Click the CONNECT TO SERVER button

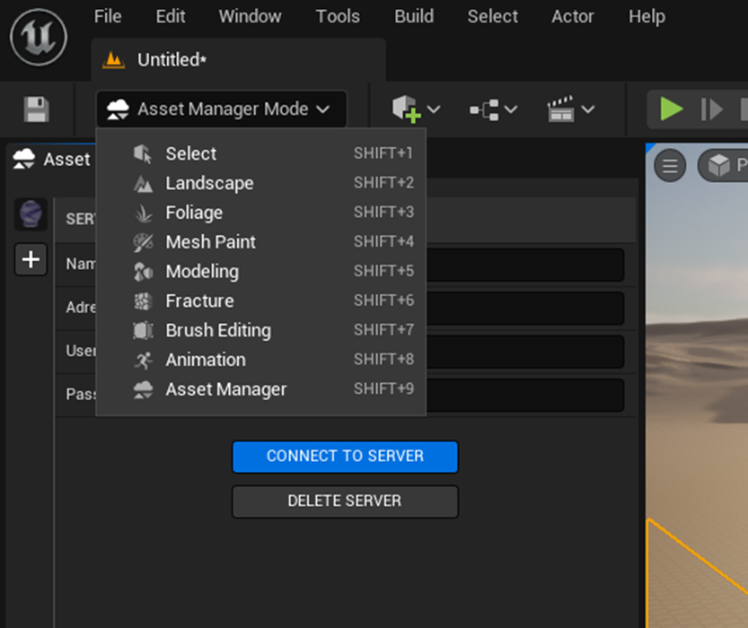(x=345, y=456)
